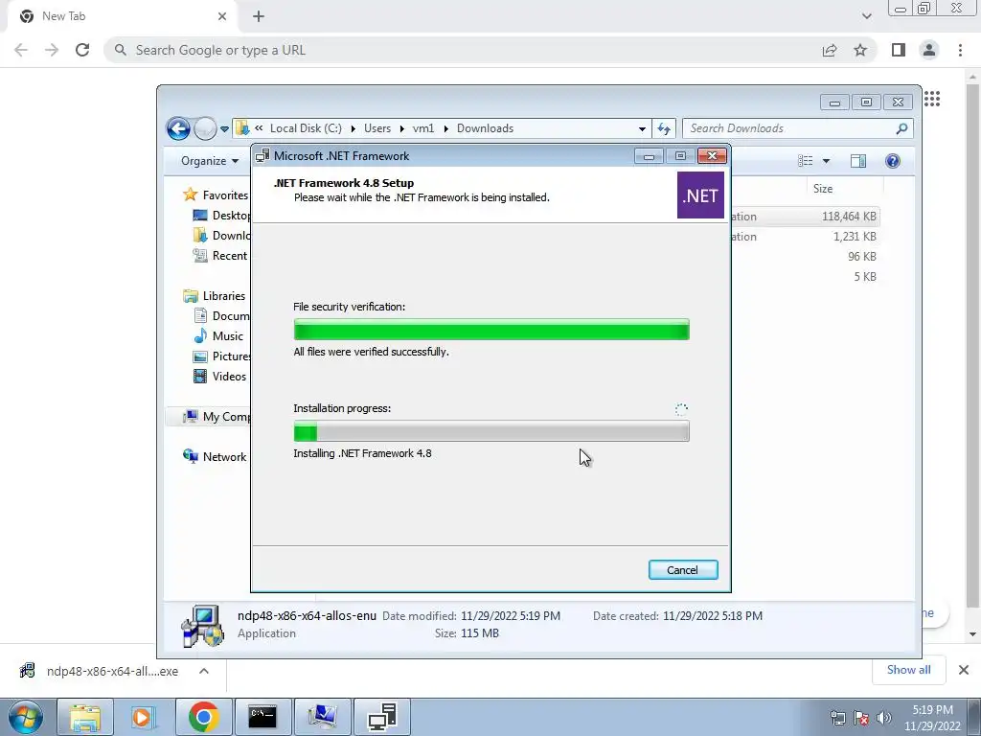Open the Music library
This screenshot has height=736, width=981.
point(217,336)
